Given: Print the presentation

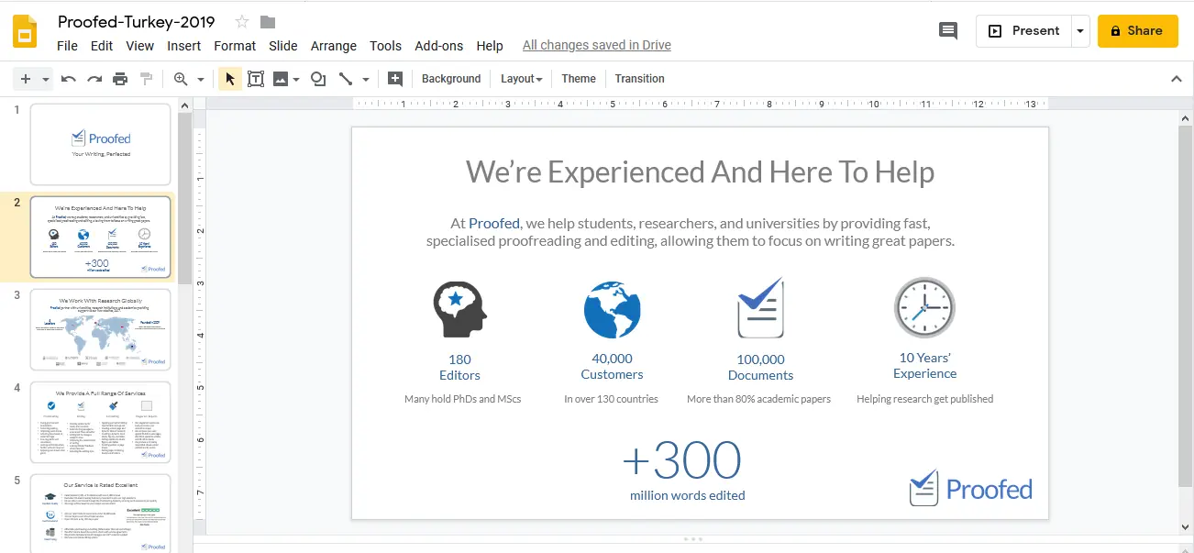Looking at the screenshot, I should (x=120, y=79).
